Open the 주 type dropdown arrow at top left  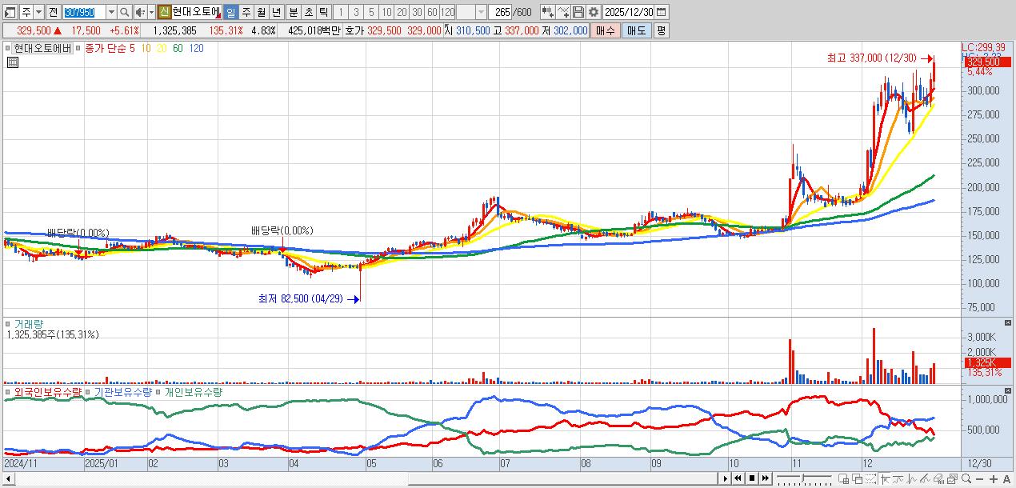pyautogui.click(x=38, y=12)
